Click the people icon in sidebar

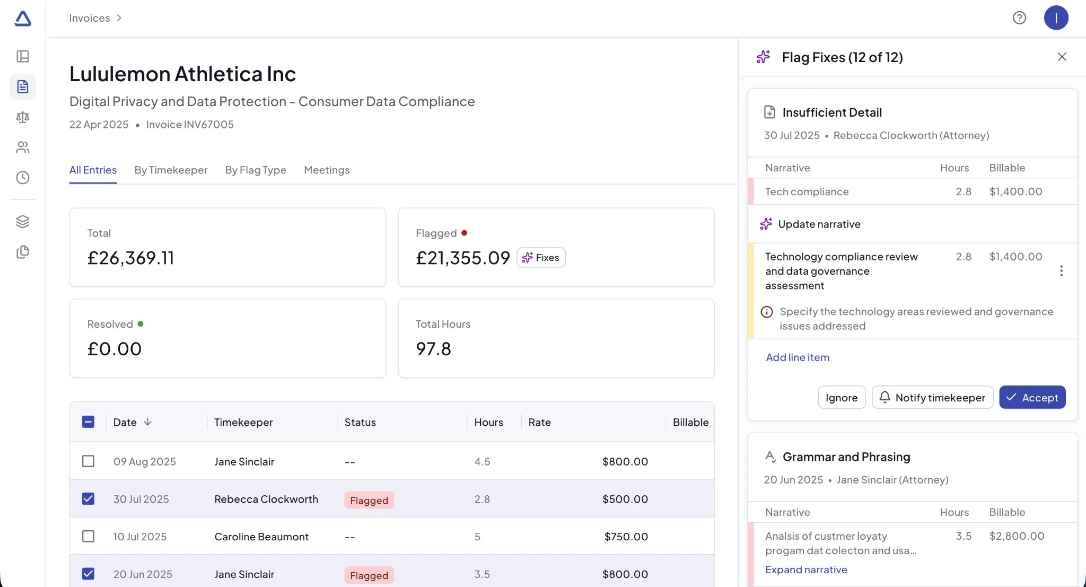coord(23,147)
